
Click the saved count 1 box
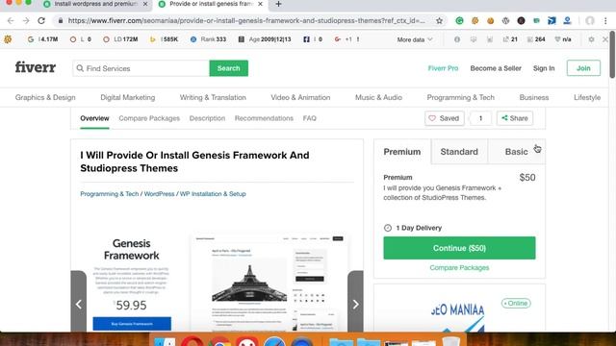coord(480,118)
